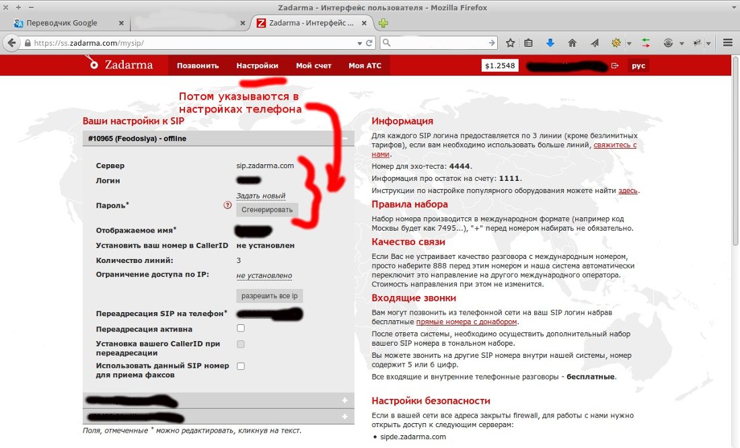The width and height of the screenshot is (740, 448).
Task: Open the свяжитесь с нами link
Action: click(615, 145)
